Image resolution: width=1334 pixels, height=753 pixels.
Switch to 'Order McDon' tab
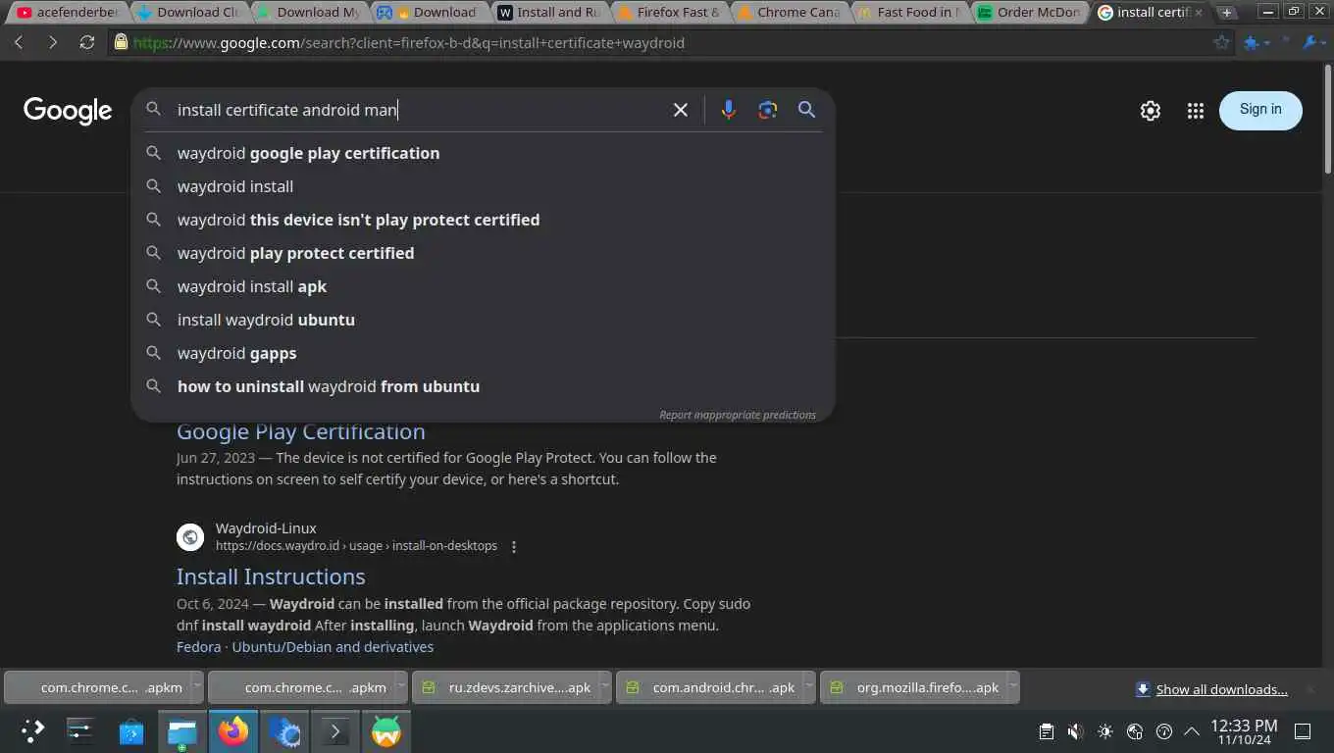point(1028,12)
